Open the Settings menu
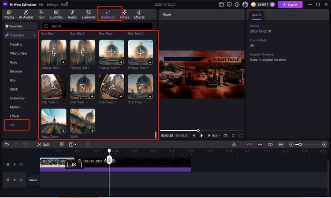331x198 pixels. click(x=52, y=4)
